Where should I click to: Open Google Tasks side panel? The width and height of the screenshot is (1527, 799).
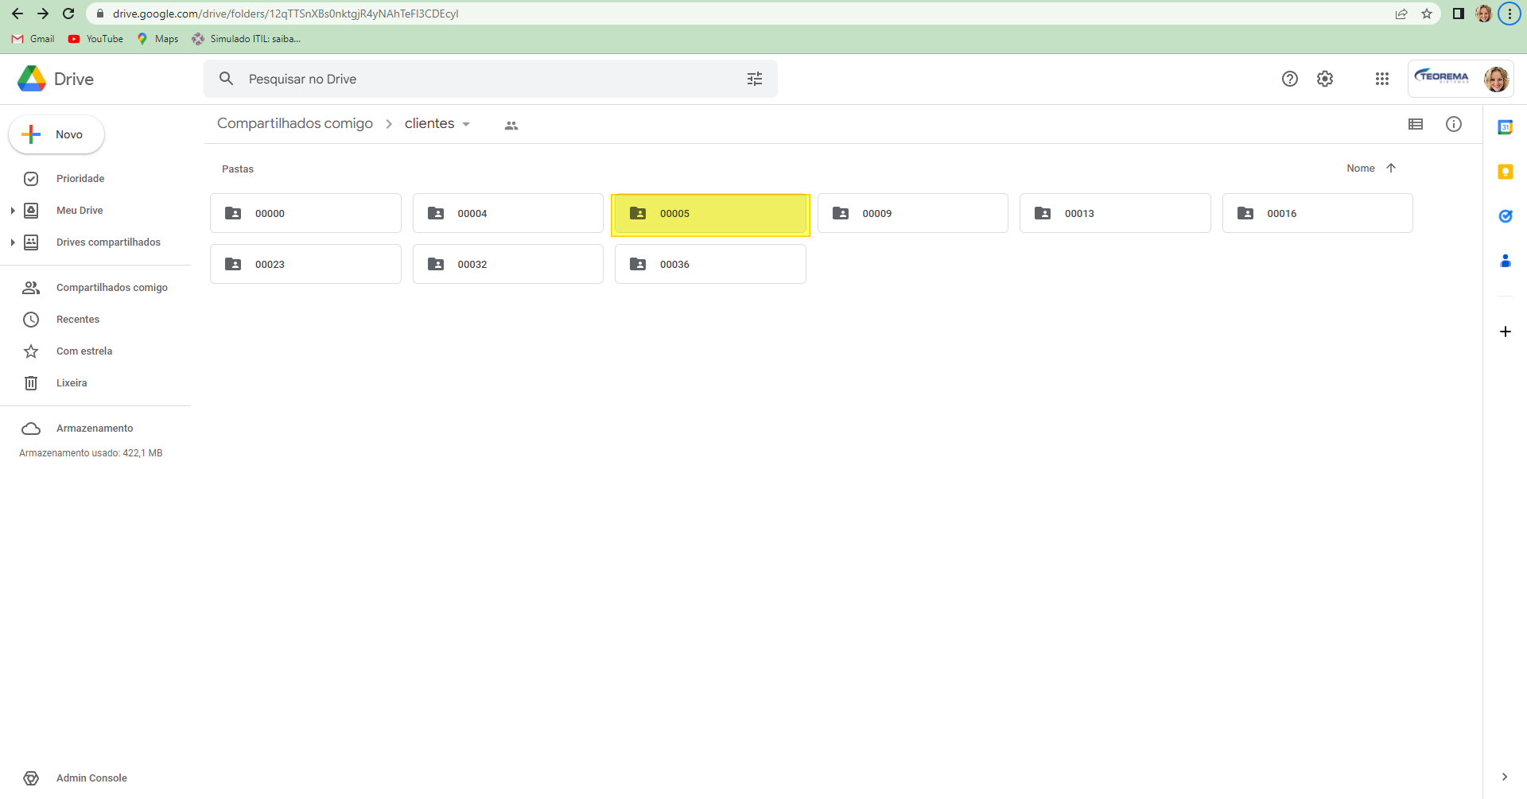pyautogui.click(x=1506, y=216)
